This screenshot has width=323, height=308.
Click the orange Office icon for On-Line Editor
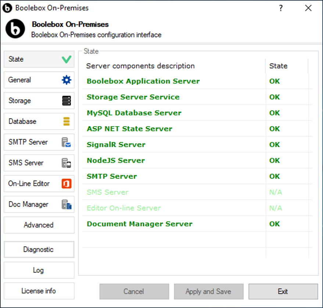pos(67,184)
